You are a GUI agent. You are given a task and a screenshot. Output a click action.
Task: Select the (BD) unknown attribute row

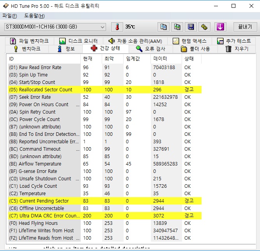point(105,157)
